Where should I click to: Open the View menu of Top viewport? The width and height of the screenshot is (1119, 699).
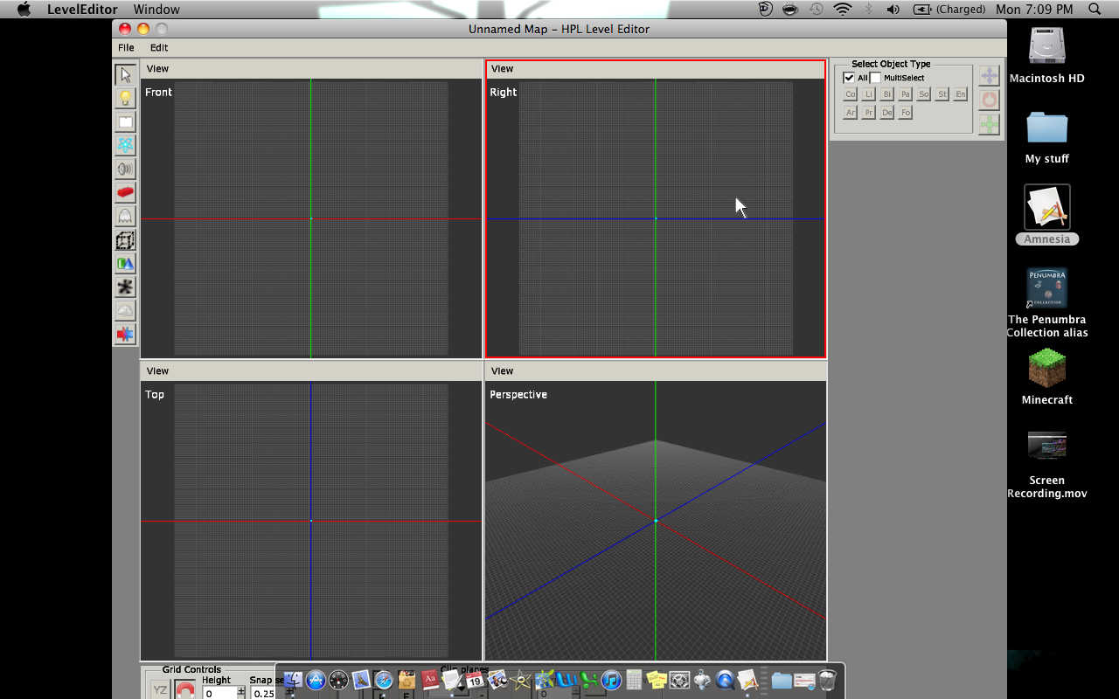157,371
